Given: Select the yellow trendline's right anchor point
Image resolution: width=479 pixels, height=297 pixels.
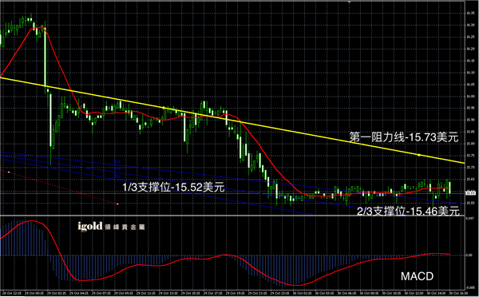Looking at the screenshot, I should pos(419,155).
